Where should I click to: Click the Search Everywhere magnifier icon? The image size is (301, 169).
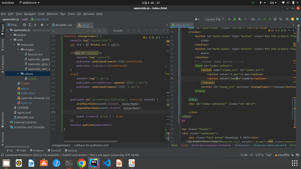[x=287, y=19]
